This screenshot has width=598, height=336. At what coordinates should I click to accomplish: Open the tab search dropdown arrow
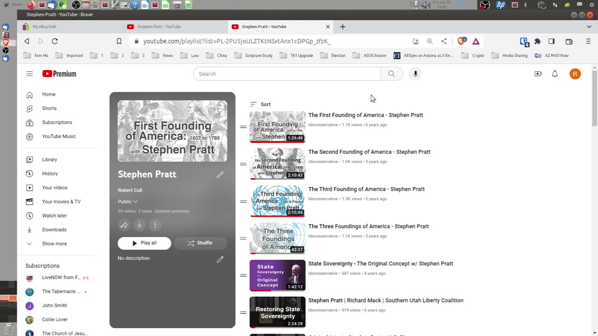click(589, 27)
